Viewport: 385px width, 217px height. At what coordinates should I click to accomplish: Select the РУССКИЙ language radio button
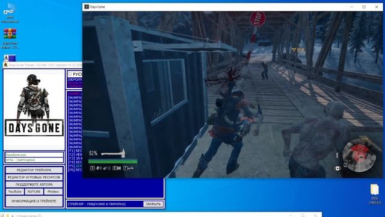click(70, 74)
